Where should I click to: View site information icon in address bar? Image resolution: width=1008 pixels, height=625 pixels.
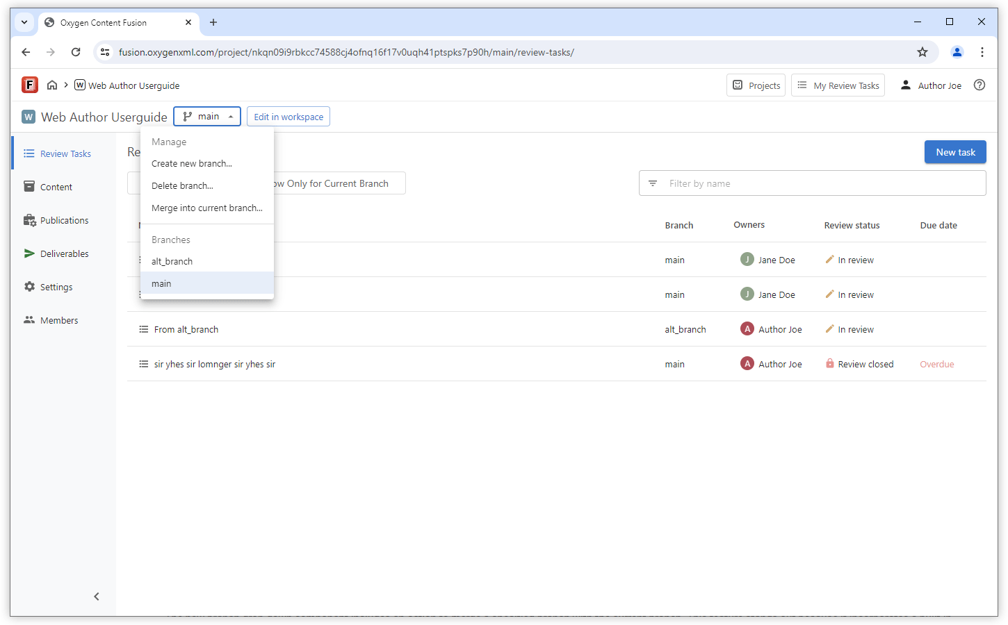pyautogui.click(x=105, y=52)
